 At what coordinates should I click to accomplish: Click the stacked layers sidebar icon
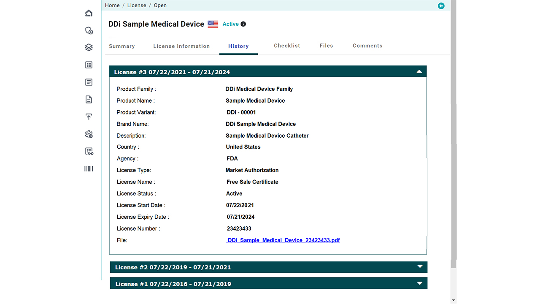click(x=89, y=48)
